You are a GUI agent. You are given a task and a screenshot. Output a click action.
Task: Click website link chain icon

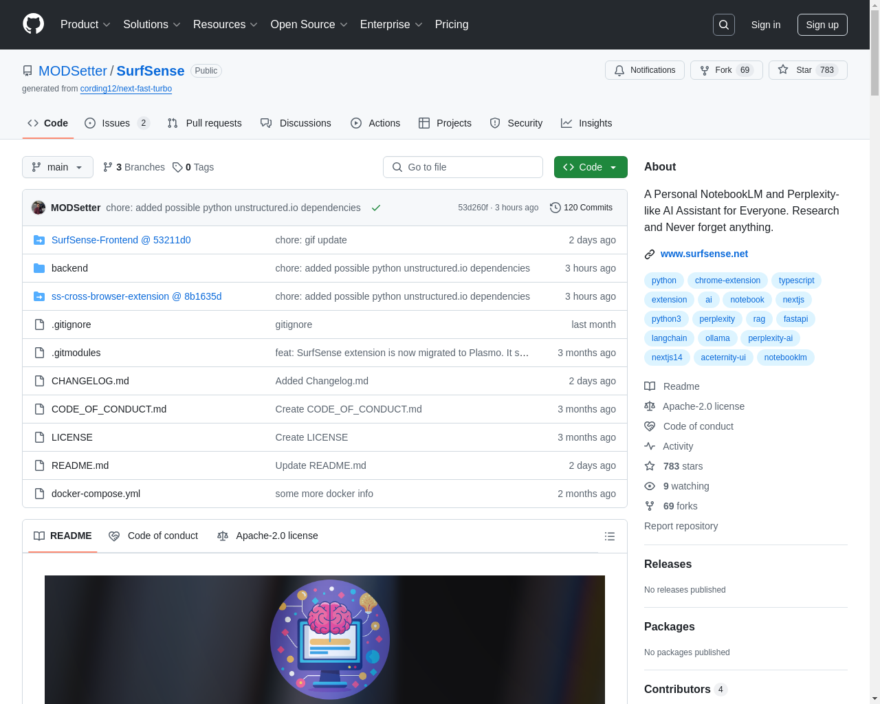coord(650,254)
